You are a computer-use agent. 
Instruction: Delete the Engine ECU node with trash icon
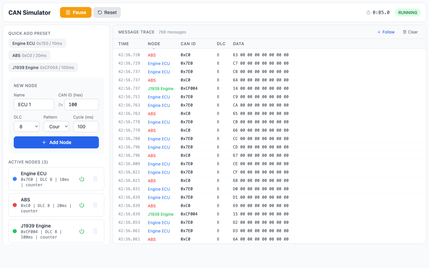coord(95,179)
